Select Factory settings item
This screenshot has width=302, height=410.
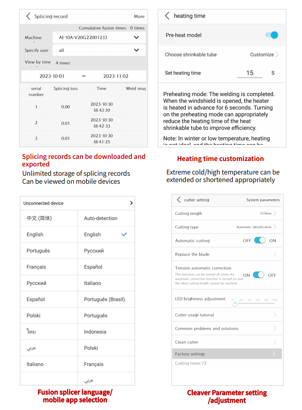[227, 354]
